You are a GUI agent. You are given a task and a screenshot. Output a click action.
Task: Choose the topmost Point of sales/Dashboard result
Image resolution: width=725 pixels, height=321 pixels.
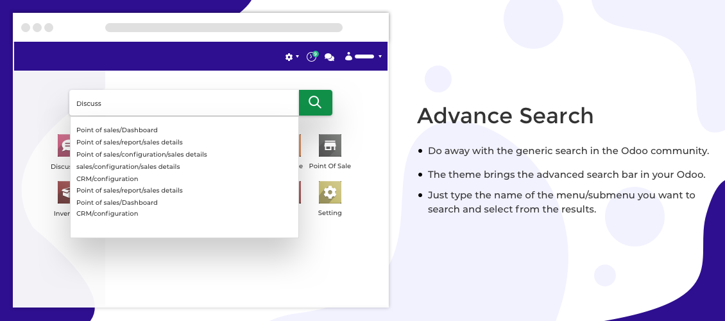point(117,130)
